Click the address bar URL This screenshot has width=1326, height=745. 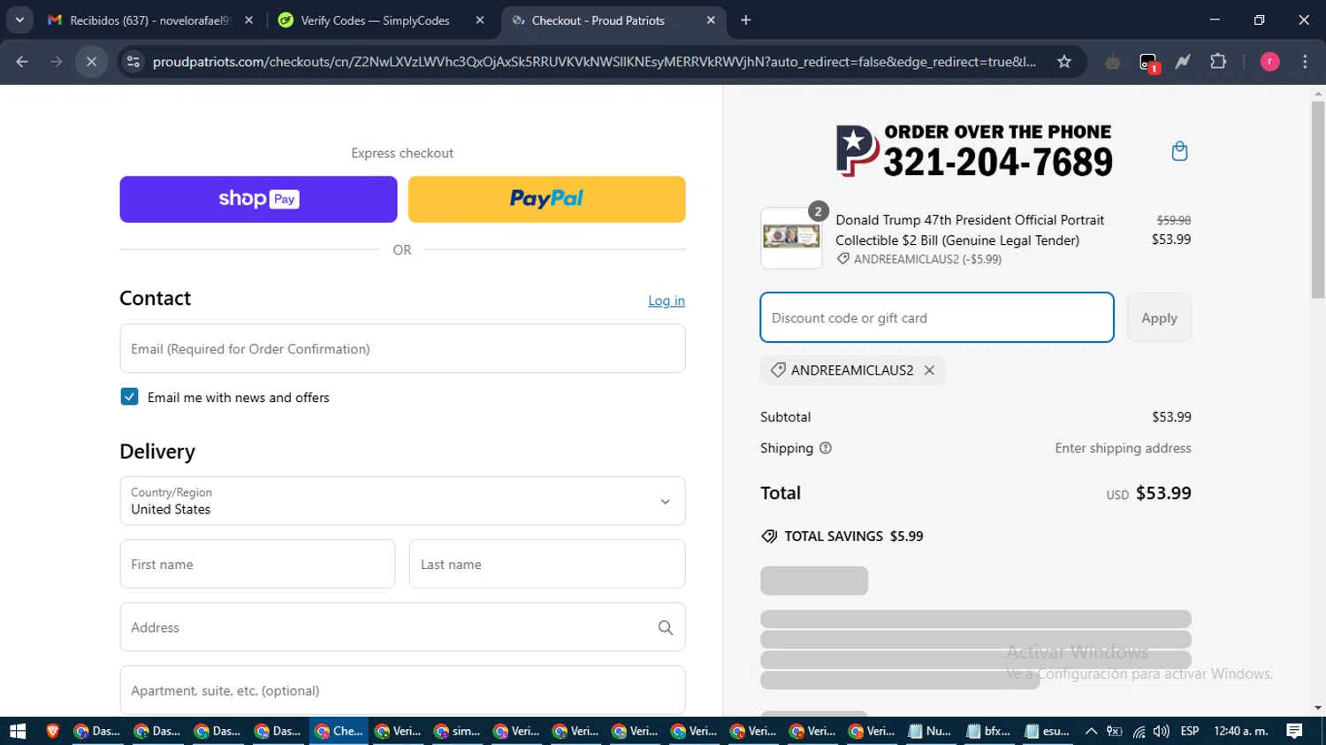pos(594,62)
